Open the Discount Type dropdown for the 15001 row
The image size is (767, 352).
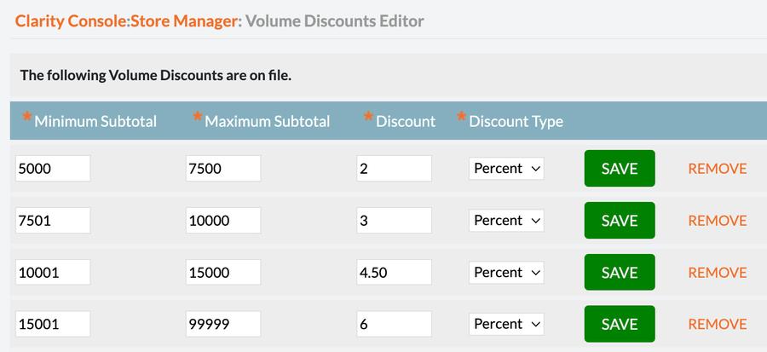pyautogui.click(x=507, y=325)
